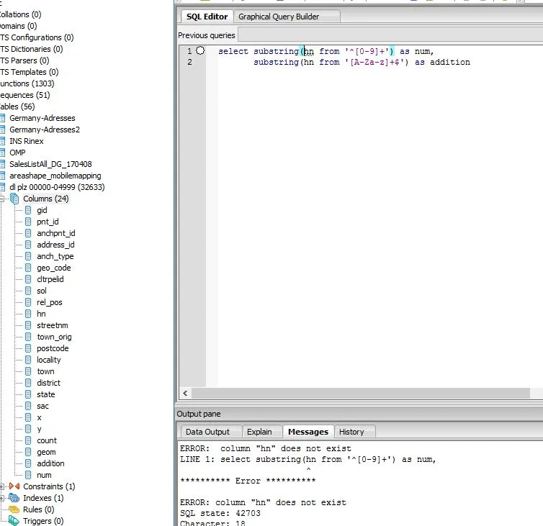Select the num column
Image resolution: width=543 pixels, height=526 pixels.
(x=44, y=475)
